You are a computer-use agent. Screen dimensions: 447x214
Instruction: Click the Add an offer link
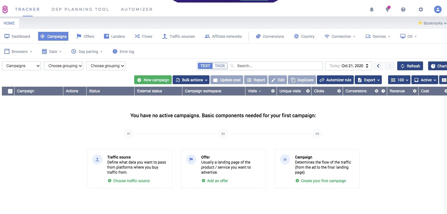coord(215,181)
